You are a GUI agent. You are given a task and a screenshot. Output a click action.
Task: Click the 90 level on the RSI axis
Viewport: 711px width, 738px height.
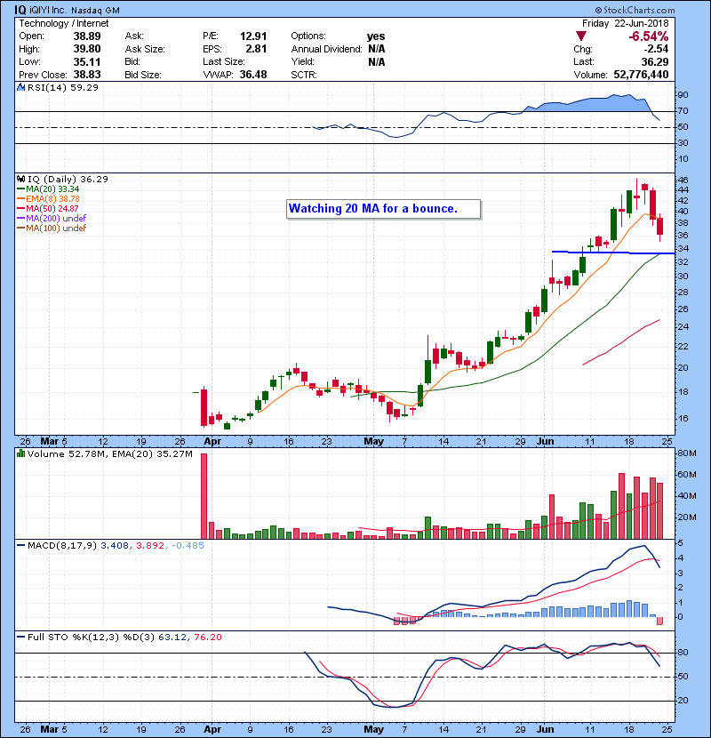683,94
